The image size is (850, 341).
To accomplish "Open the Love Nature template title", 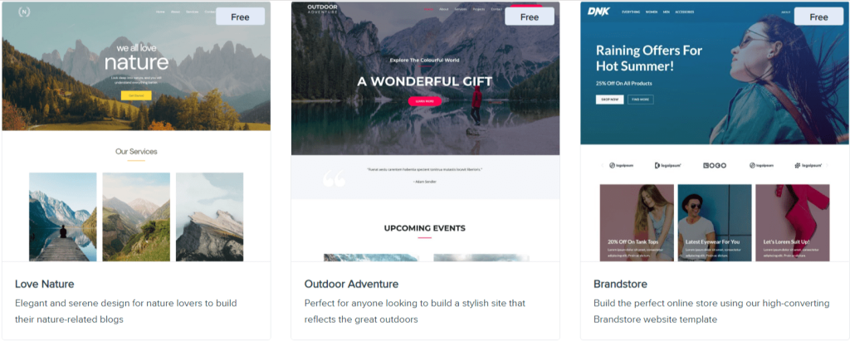I will pyautogui.click(x=45, y=284).
